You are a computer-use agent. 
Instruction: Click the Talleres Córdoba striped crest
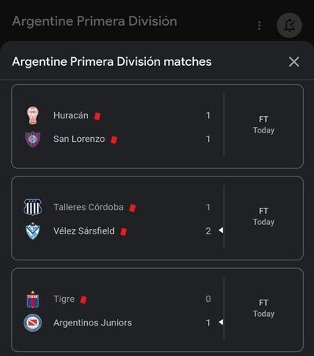pos(33,207)
